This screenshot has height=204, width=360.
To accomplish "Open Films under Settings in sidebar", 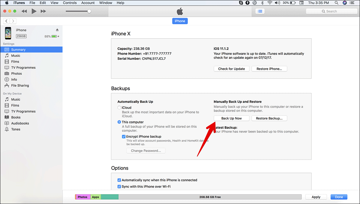I will (x=31, y=62).
